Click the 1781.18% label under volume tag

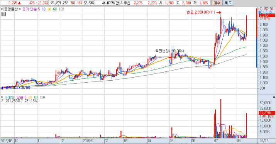pyautogui.click(x=267, y=116)
